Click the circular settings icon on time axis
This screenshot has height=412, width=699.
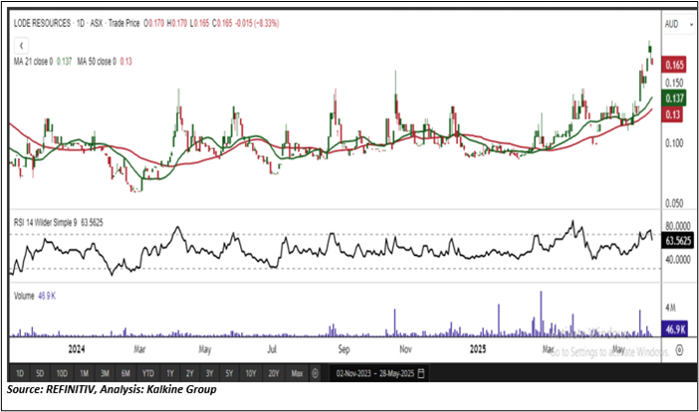click(x=679, y=349)
